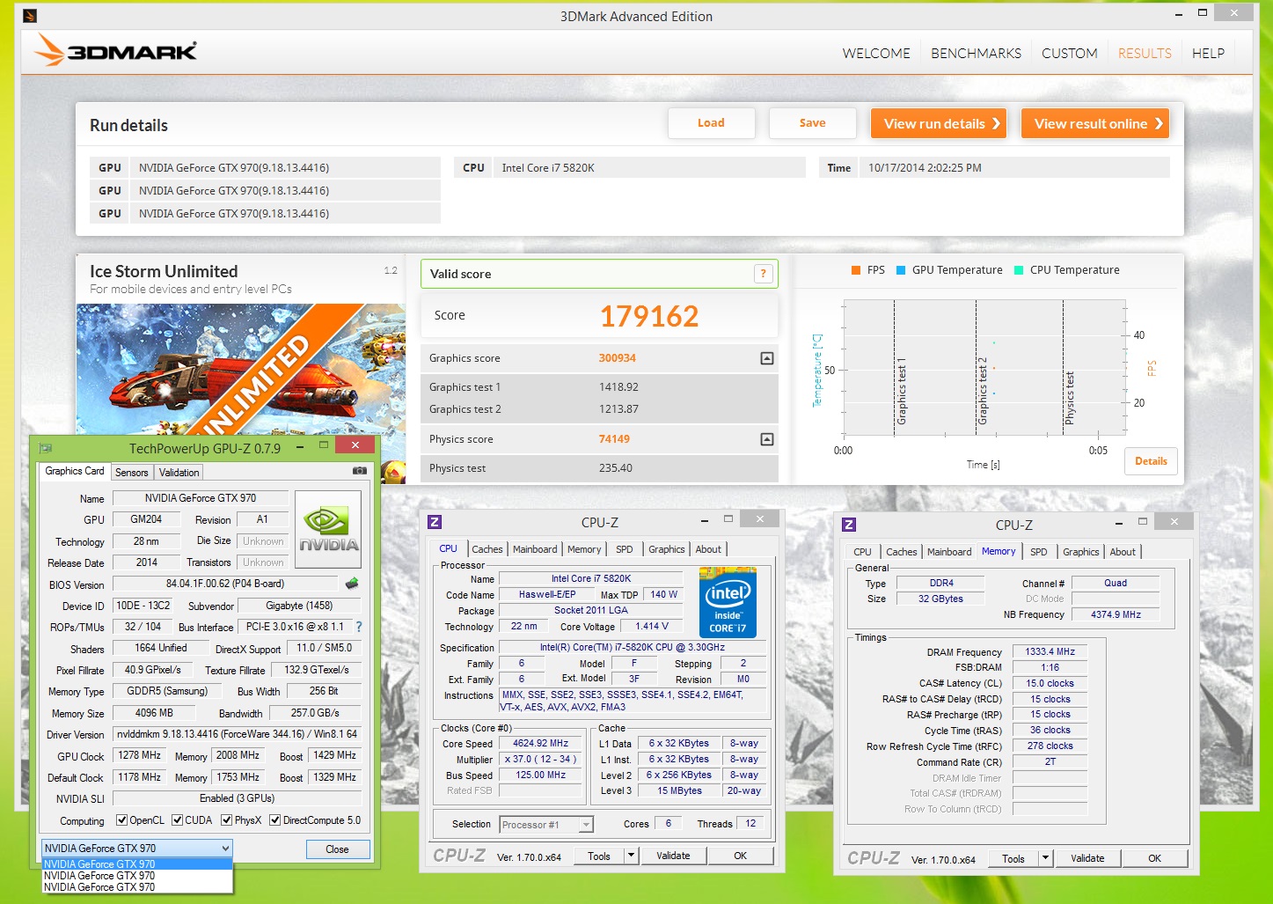
Task: Open Mainboard tab in CPU-Z processor window
Action: coord(535,549)
